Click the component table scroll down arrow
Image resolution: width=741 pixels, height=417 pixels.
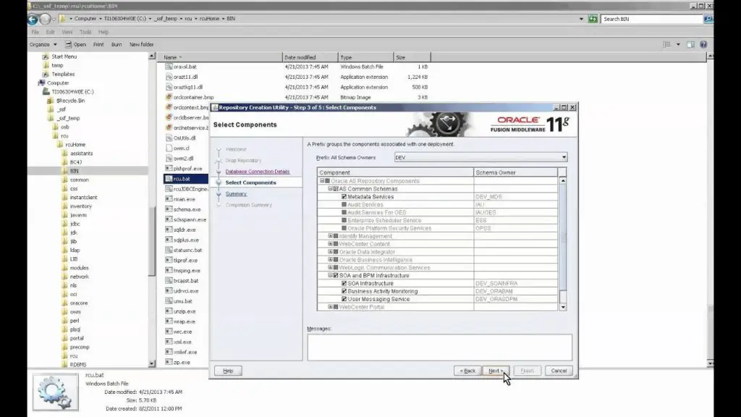point(563,307)
